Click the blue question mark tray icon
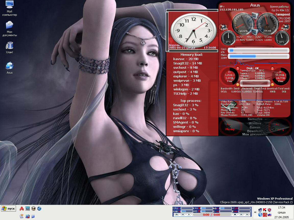Viewport: 294px width, 220px height. [x=260, y=215]
